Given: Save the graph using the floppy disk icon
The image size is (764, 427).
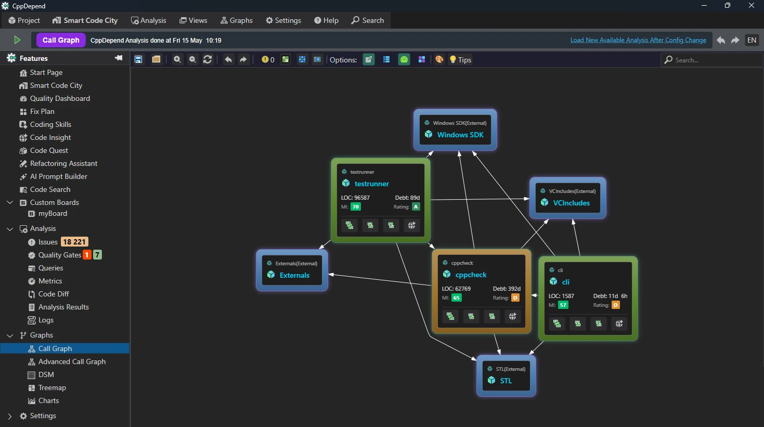Looking at the screenshot, I should pyautogui.click(x=138, y=60).
